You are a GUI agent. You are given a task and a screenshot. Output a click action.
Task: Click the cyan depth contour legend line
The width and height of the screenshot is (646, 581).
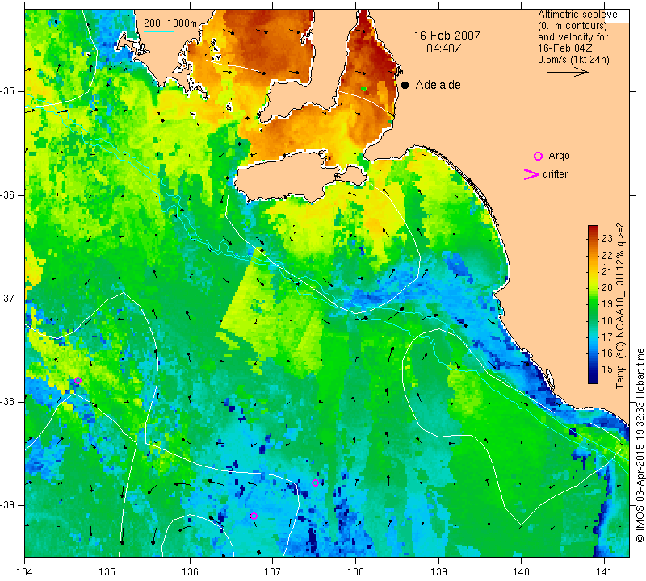tap(159, 31)
